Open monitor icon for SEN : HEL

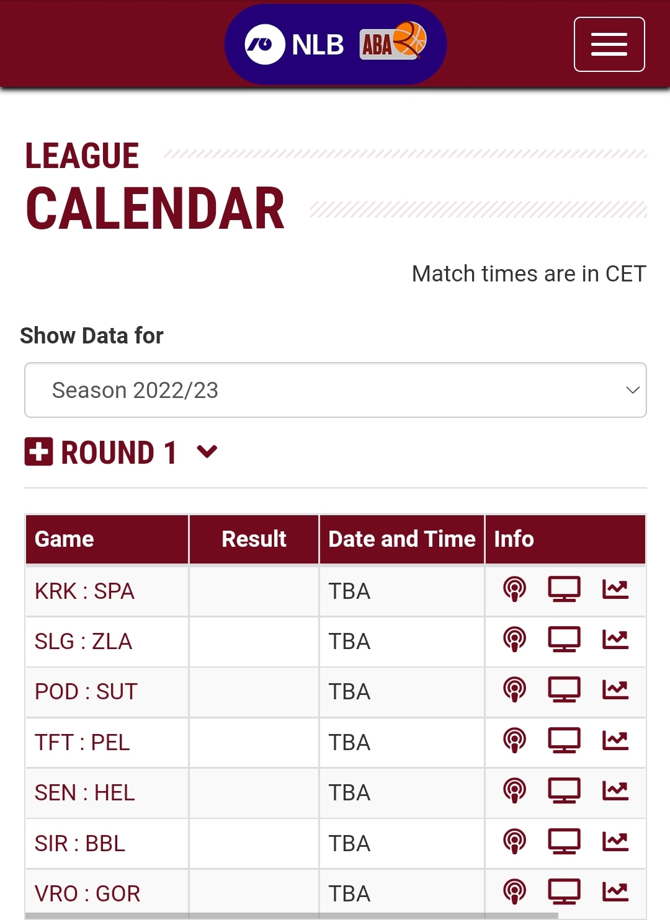click(564, 791)
